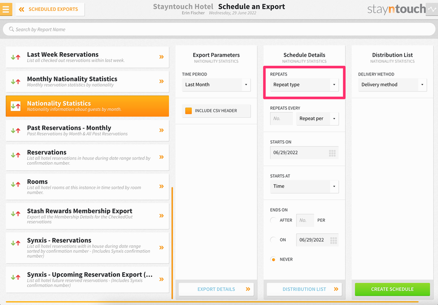Select Synxis - Reservations export
Image resolution: width=438 pixels, height=305 pixels.
click(x=88, y=248)
